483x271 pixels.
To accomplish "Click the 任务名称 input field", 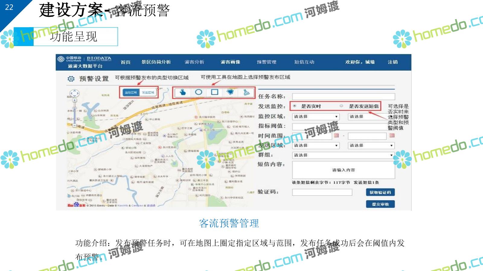I will click(343, 97).
